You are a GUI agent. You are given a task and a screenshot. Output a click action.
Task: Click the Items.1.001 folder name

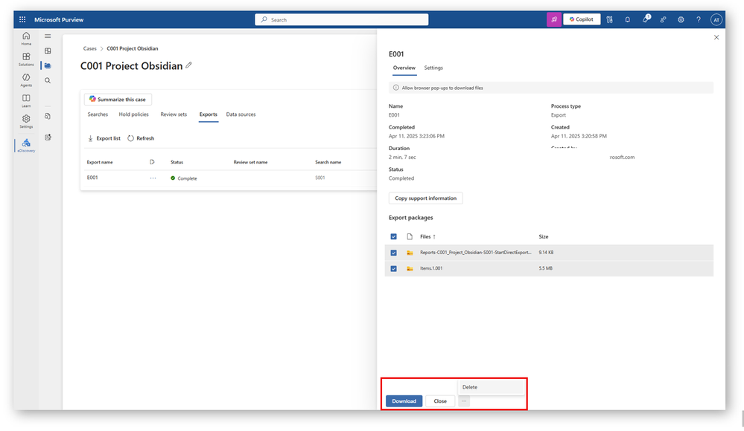[431, 268]
